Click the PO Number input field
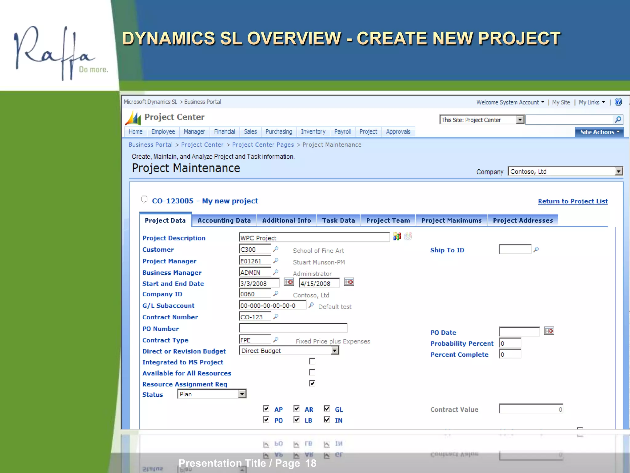630x473 pixels. (293, 328)
